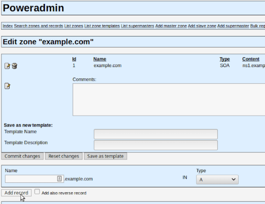The height and width of the screenshot is (204, 265).
Task: Open the edit comments icon
Action: coord(7,86)
